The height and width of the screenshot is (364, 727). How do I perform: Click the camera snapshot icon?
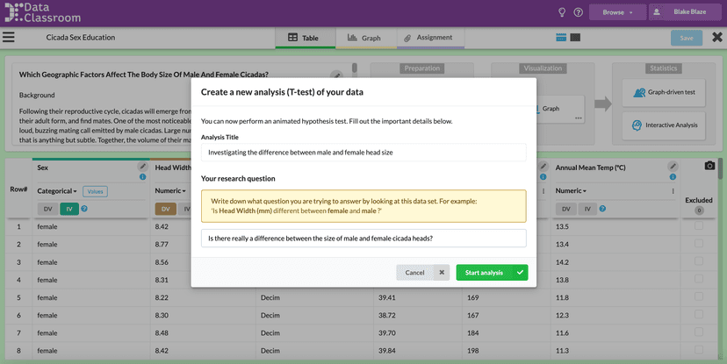click(709, 166)
